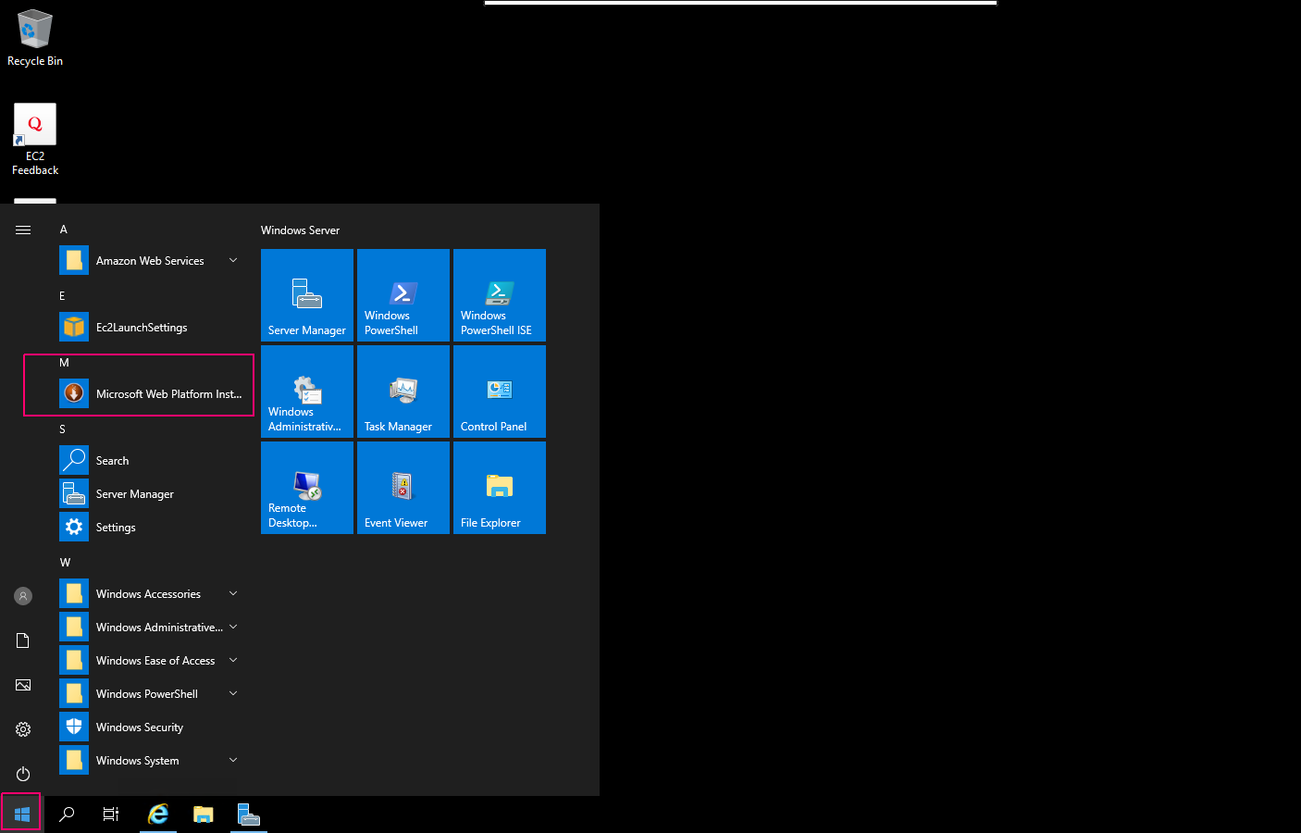
Task: Open the EC2 Feedback desktop shortcut
Action: pyautogui.click(x=35, y=139)
